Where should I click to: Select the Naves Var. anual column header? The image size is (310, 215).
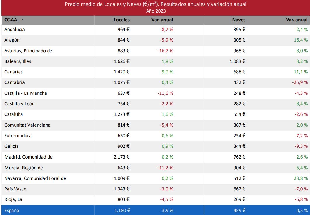(x=297, y=20)
